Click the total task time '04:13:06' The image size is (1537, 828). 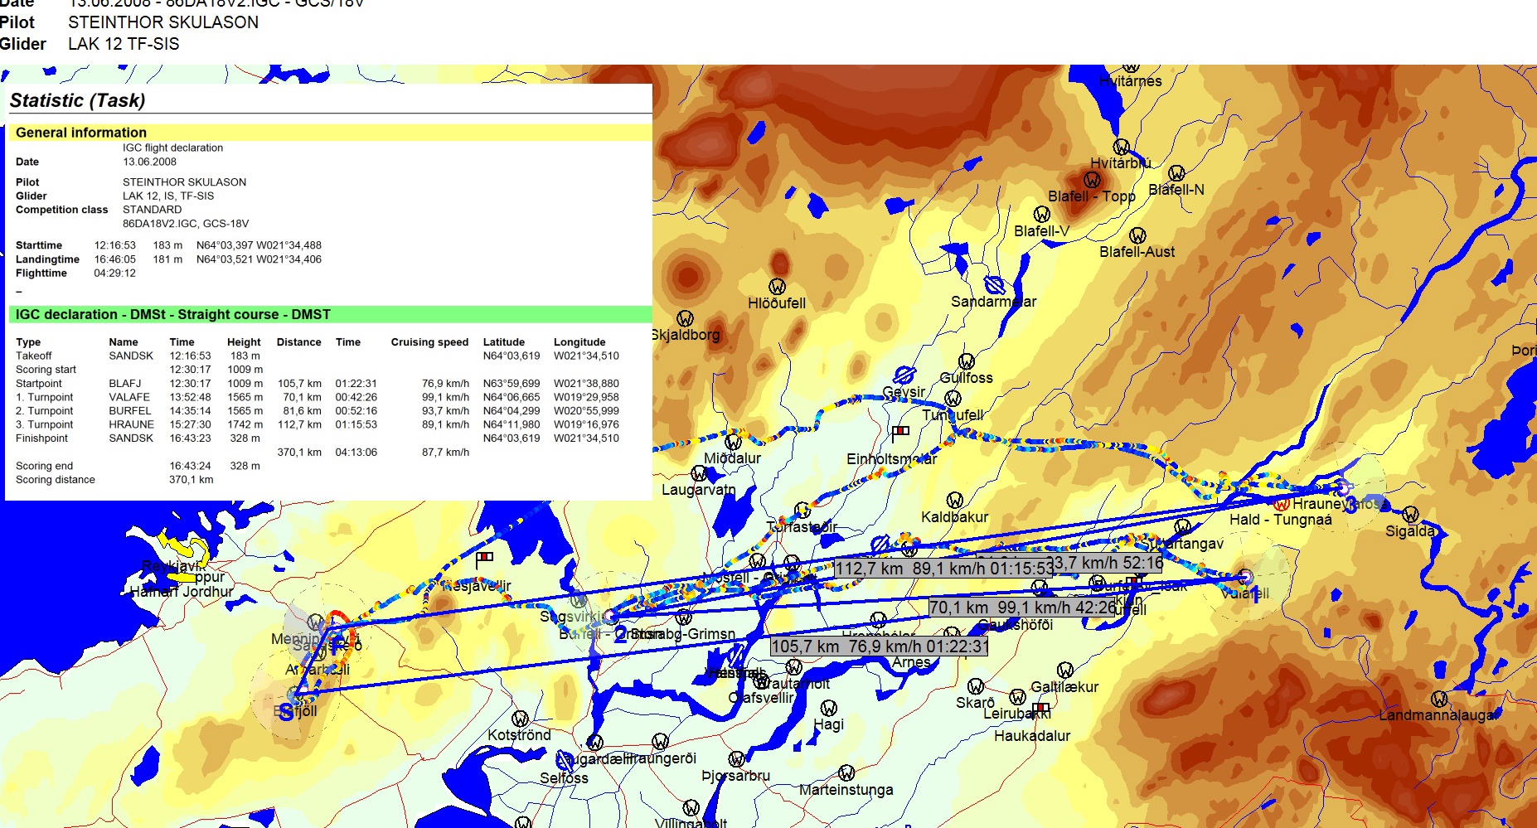point(356,453)
